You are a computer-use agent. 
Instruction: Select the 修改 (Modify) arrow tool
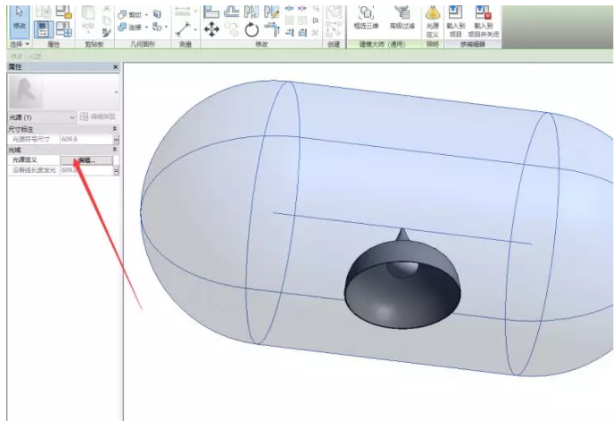(19, 18)
